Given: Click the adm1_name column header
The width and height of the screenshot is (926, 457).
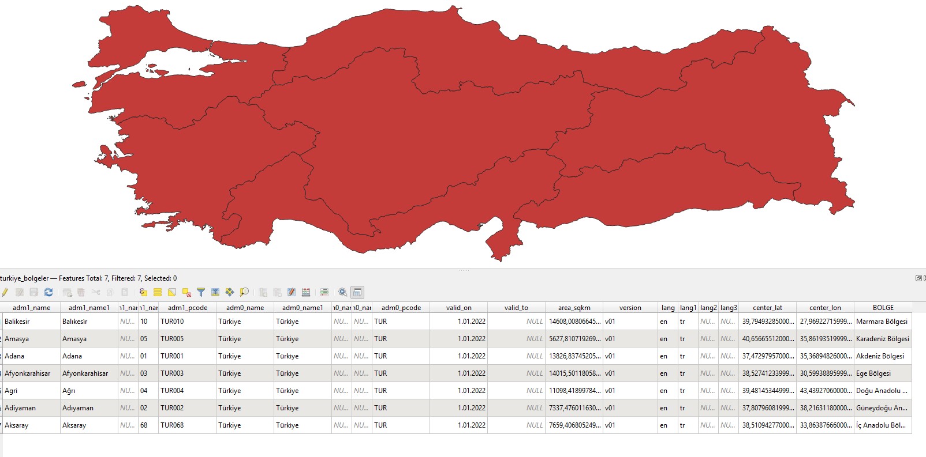Looking at the screenshot, I should pos(31,308).
